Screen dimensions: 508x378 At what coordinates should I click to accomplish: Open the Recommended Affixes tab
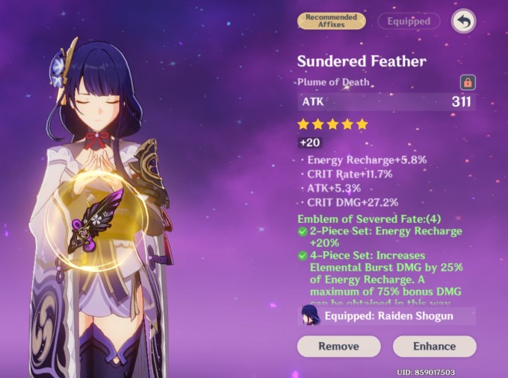coord(332,21)
